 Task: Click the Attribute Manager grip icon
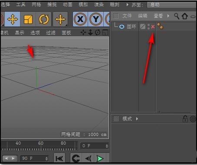(x=116, y=119)
